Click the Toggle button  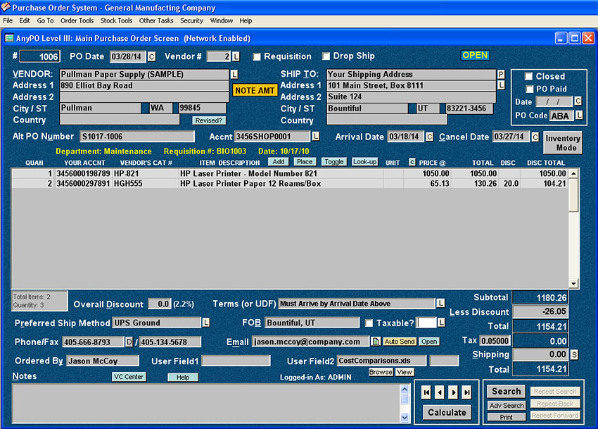(334, 162)
